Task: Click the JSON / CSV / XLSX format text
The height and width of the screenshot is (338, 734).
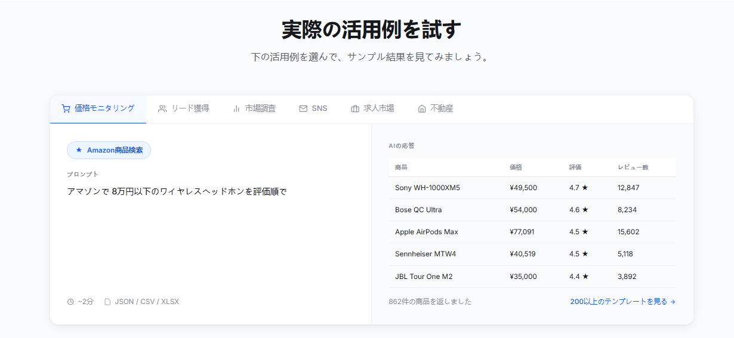Action: 147,302
